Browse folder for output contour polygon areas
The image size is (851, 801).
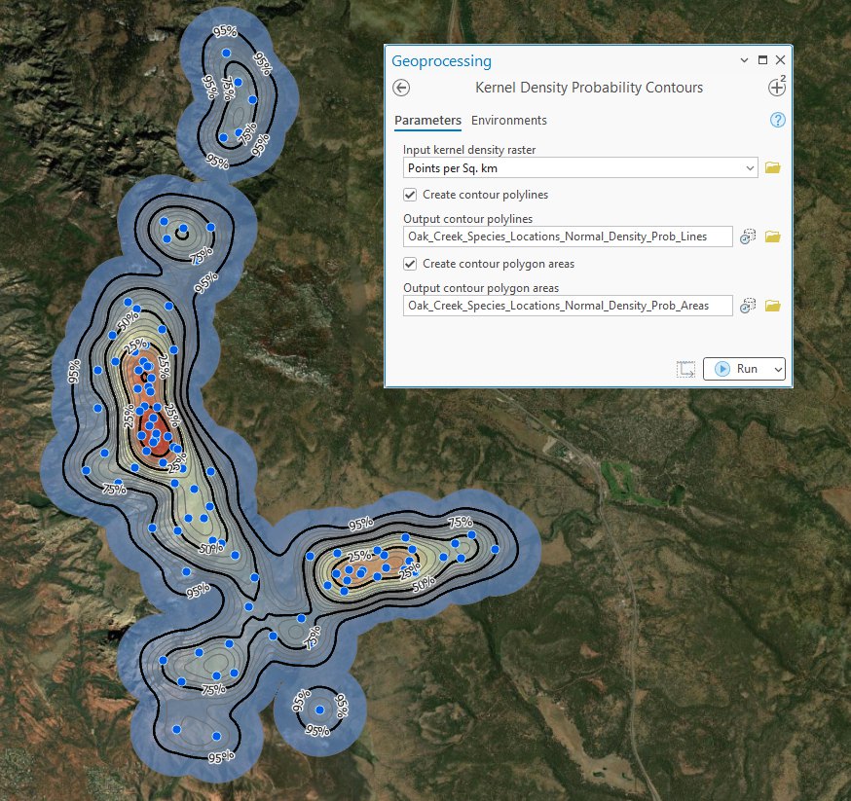[773, 306]
